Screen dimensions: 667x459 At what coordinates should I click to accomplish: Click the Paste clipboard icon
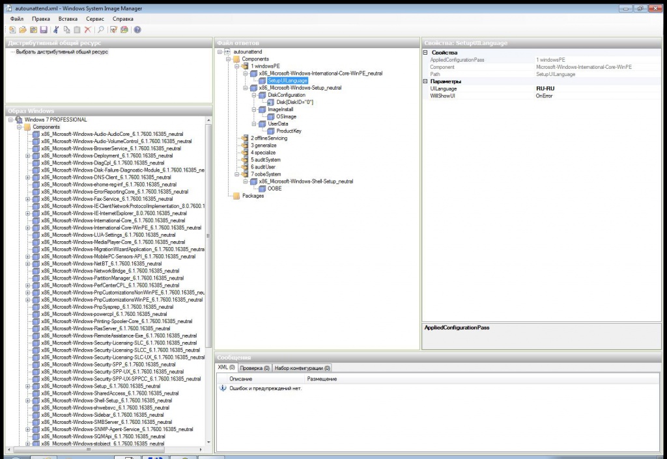click(77, 30)
